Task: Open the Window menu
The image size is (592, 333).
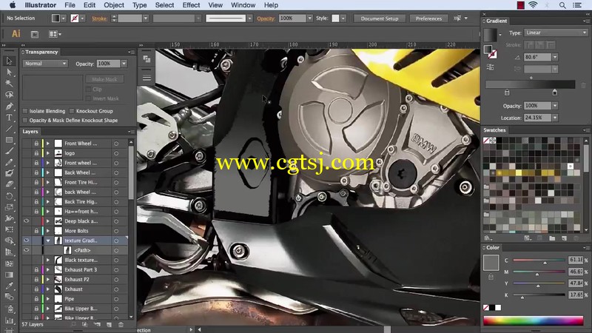Action: coord(243,5)
